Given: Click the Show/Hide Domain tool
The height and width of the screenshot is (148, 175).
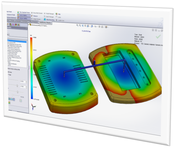Looking at the screenshot, I should pos(37,13).
